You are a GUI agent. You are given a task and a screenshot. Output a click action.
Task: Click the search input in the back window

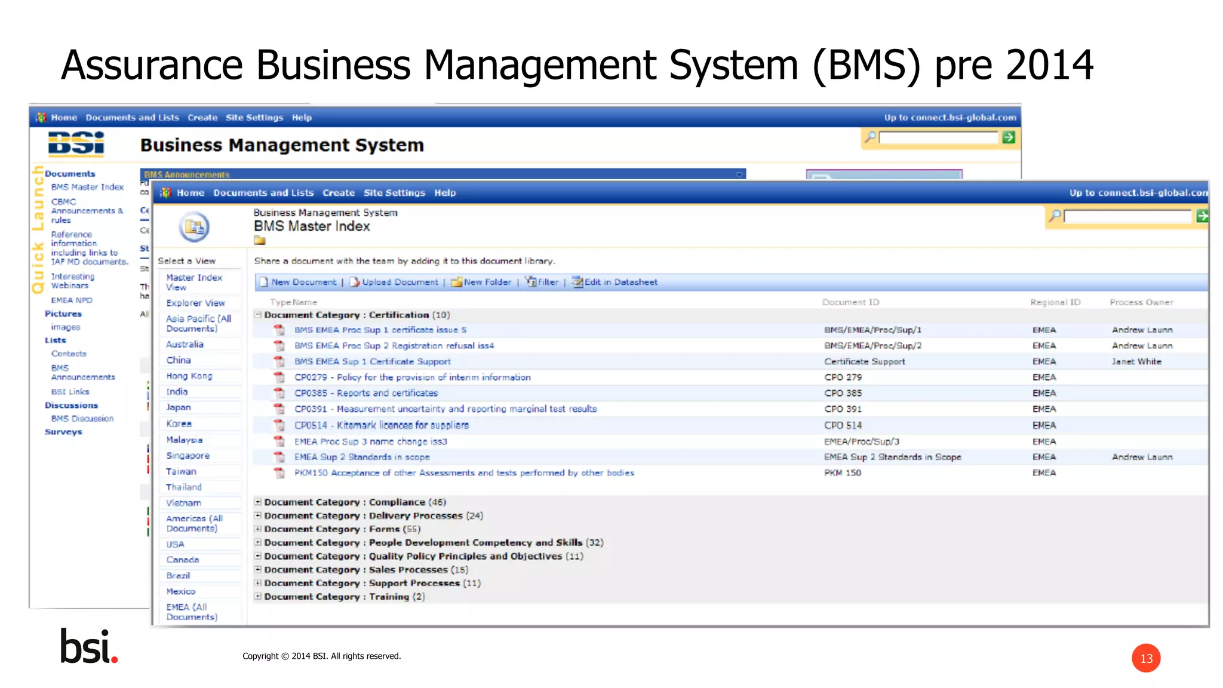click(x=939, y=137)
